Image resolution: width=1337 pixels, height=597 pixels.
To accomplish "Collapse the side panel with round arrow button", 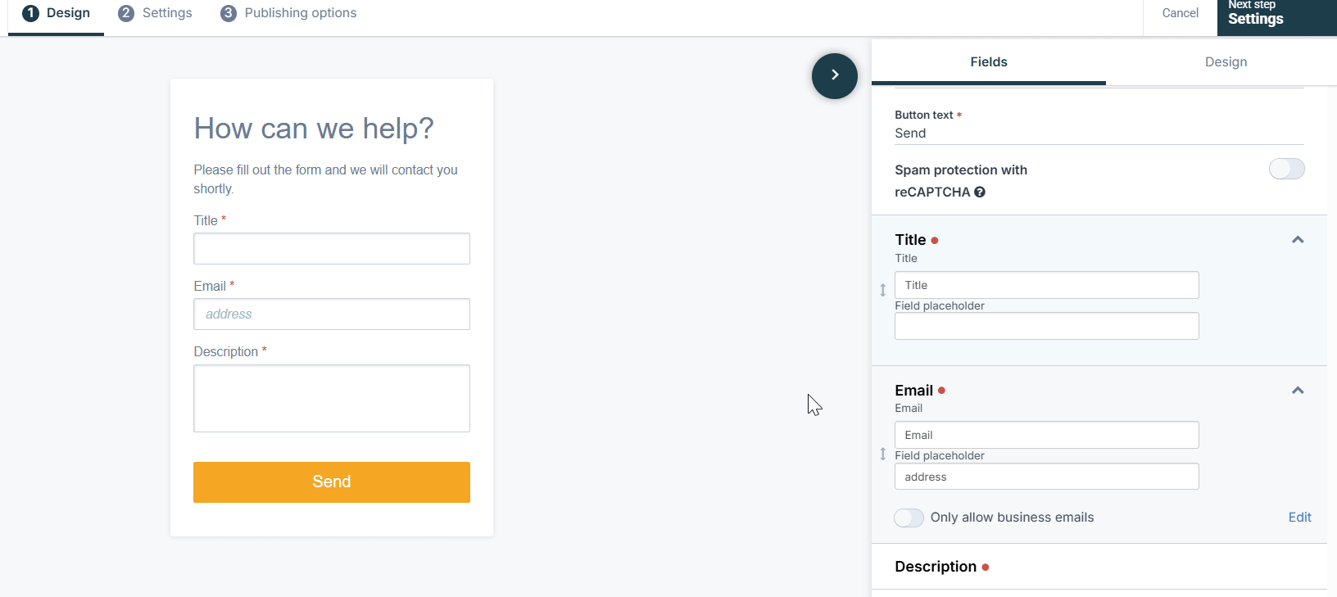I will point(834,75).
